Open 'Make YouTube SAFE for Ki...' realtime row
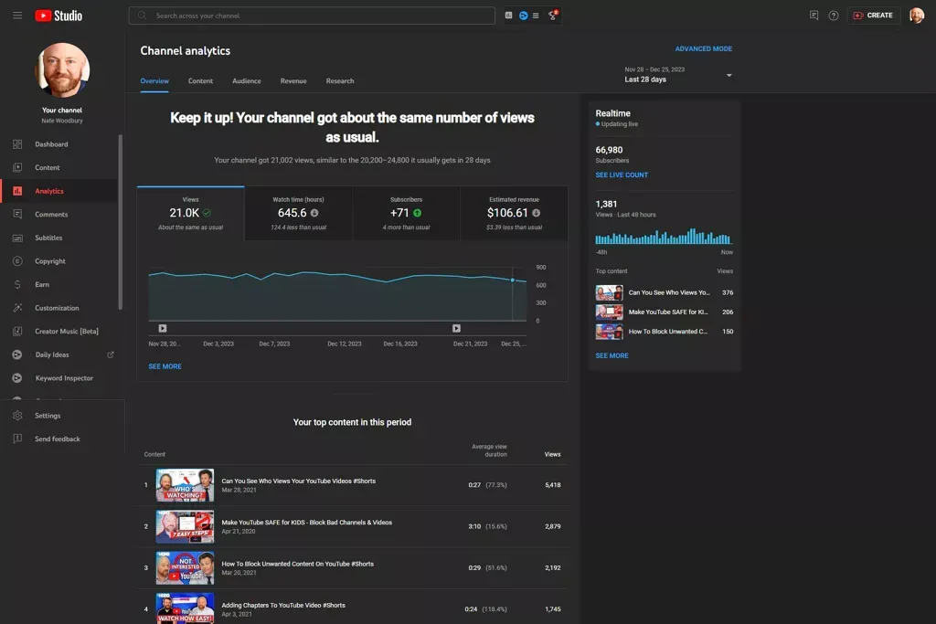 [665, 312]
